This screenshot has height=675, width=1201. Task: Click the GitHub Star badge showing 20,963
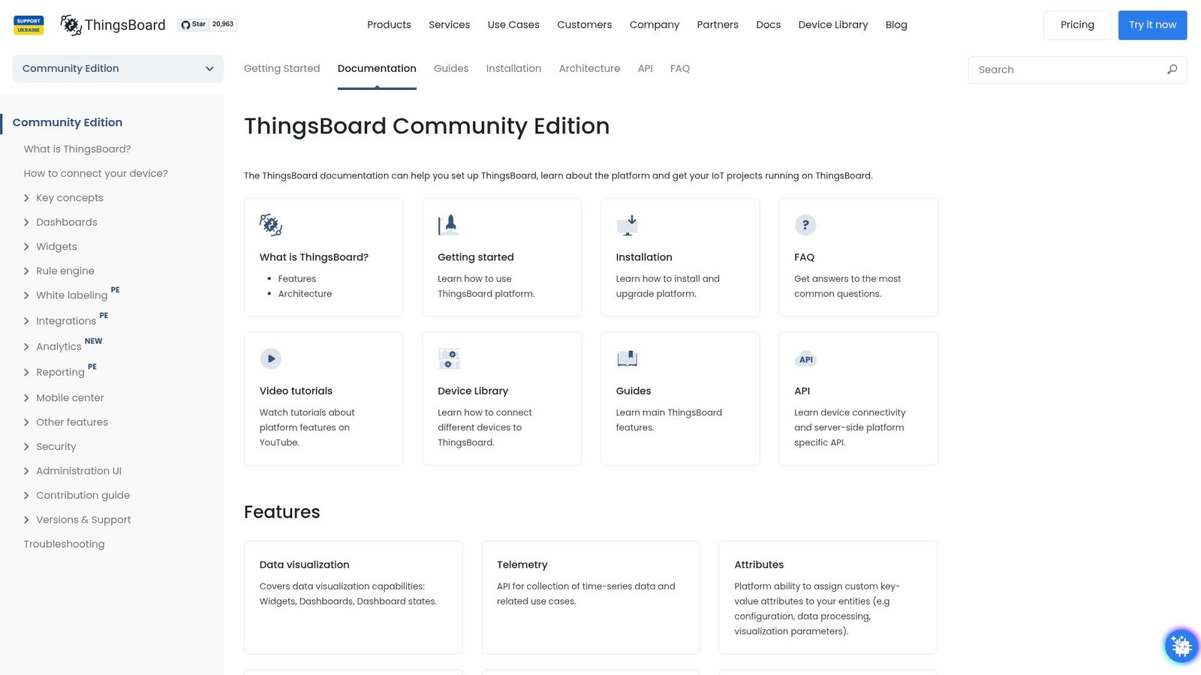206,24
